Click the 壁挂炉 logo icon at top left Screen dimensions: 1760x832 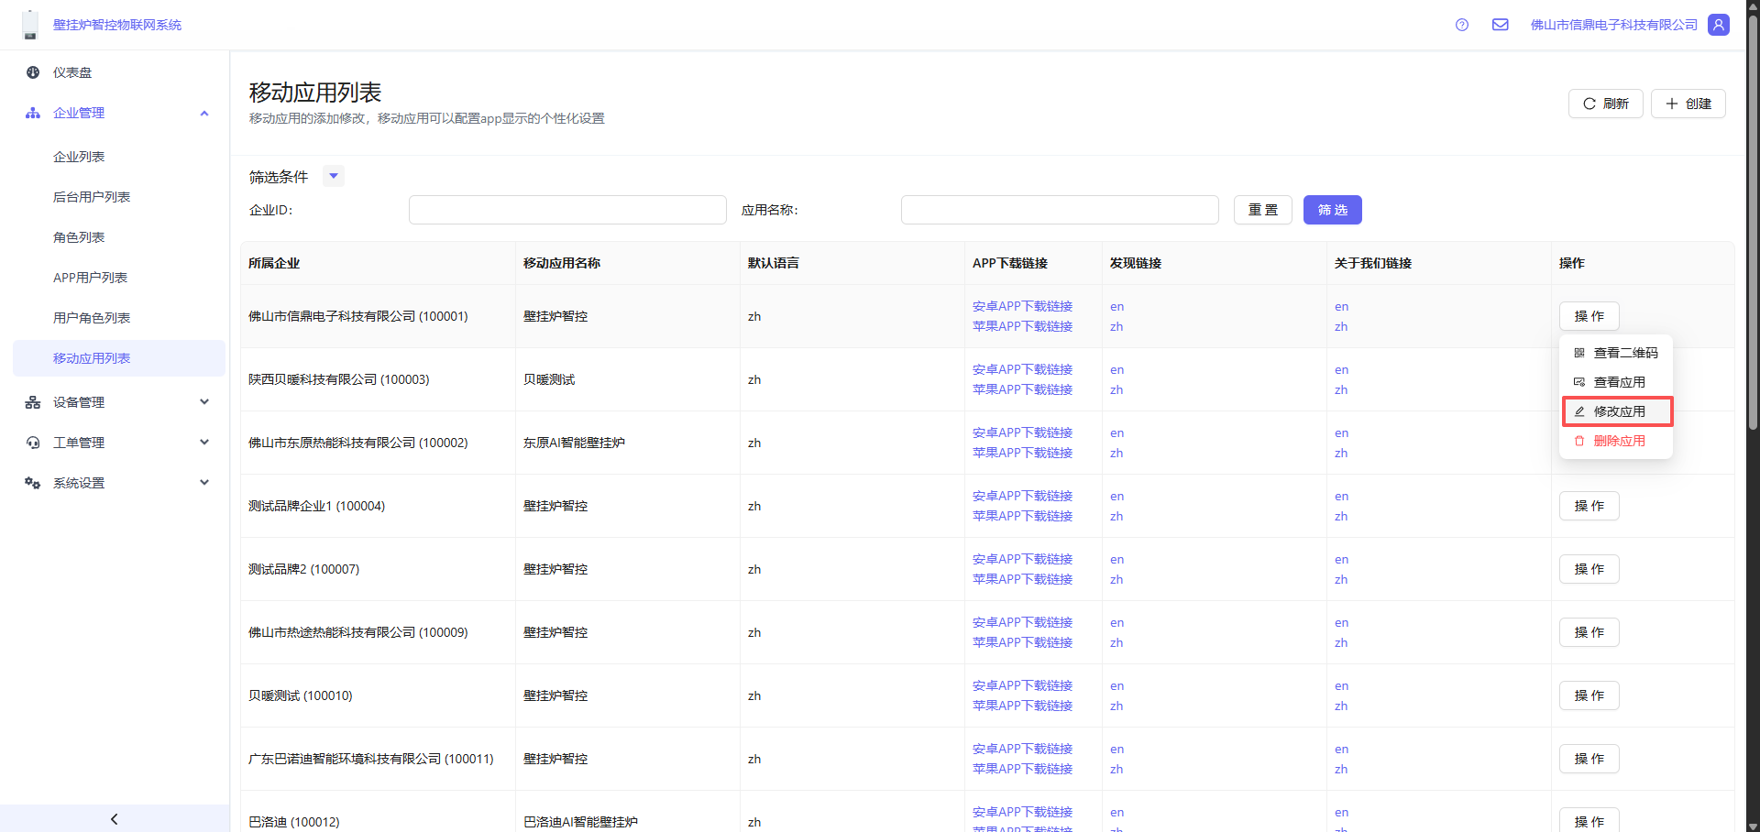(30, 25)
